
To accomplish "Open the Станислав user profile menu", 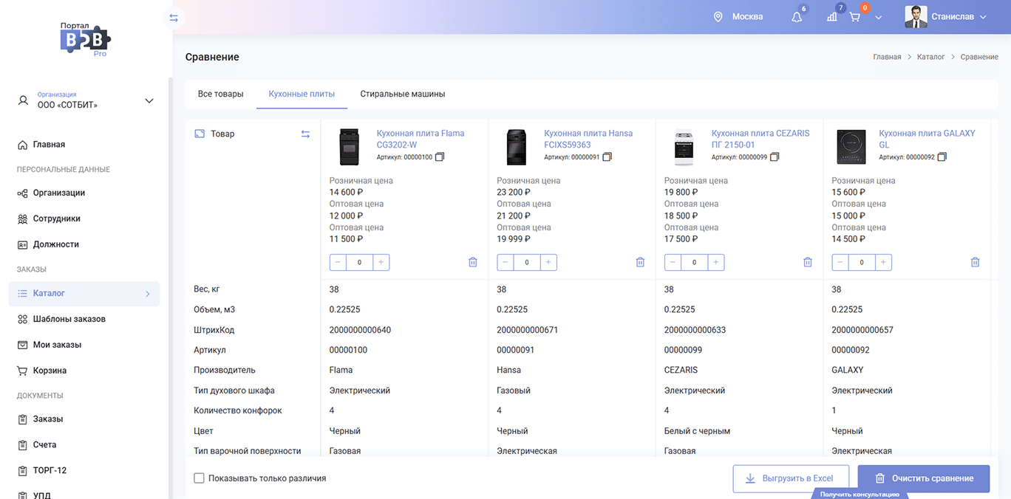I will point(946,17).
